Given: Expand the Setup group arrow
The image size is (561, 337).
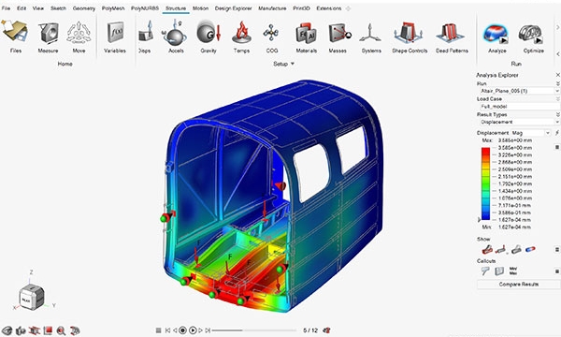Looking at the screenshot, I should click(x=293, y=64).
